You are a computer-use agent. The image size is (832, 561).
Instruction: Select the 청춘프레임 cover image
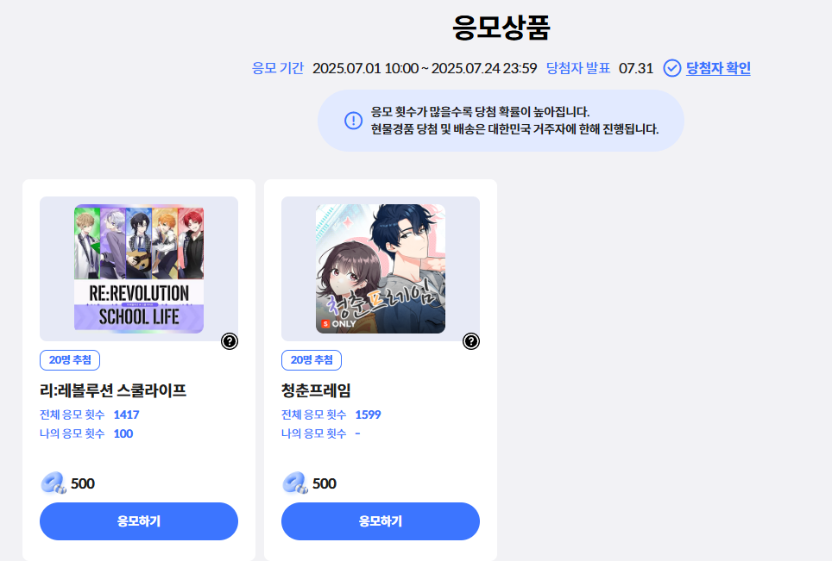click(381, 269)
